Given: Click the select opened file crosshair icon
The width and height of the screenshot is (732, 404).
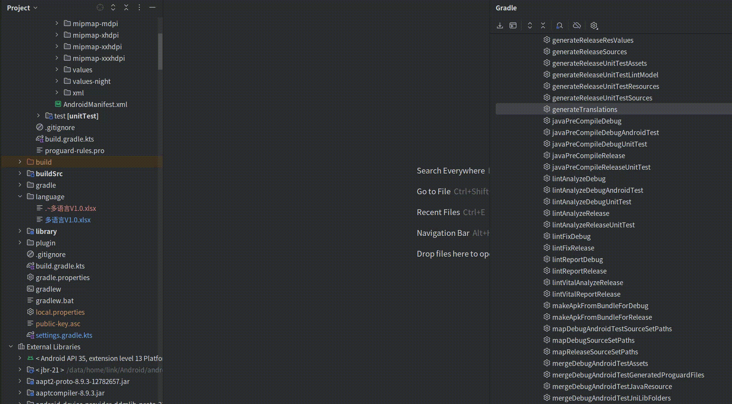Looking at the screenshot, I should point(100,7).
